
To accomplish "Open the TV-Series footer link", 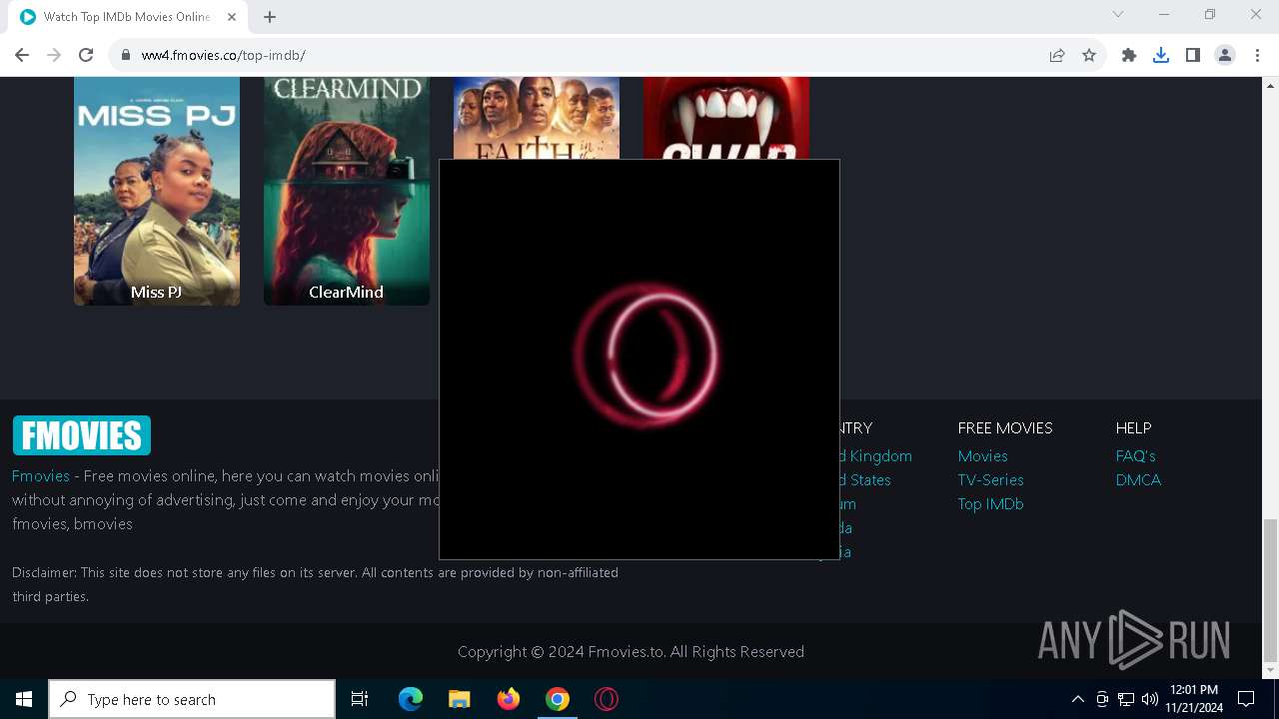I will point(990,479).
